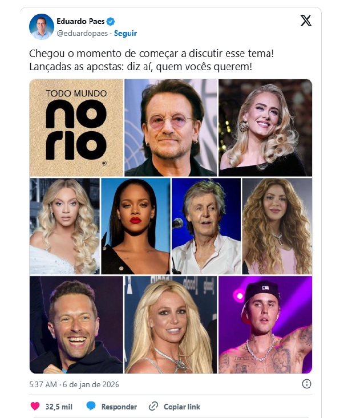Viewport: 344px width, 418px height.
Task: Click the X logo icon
Action: click(306, 21)
